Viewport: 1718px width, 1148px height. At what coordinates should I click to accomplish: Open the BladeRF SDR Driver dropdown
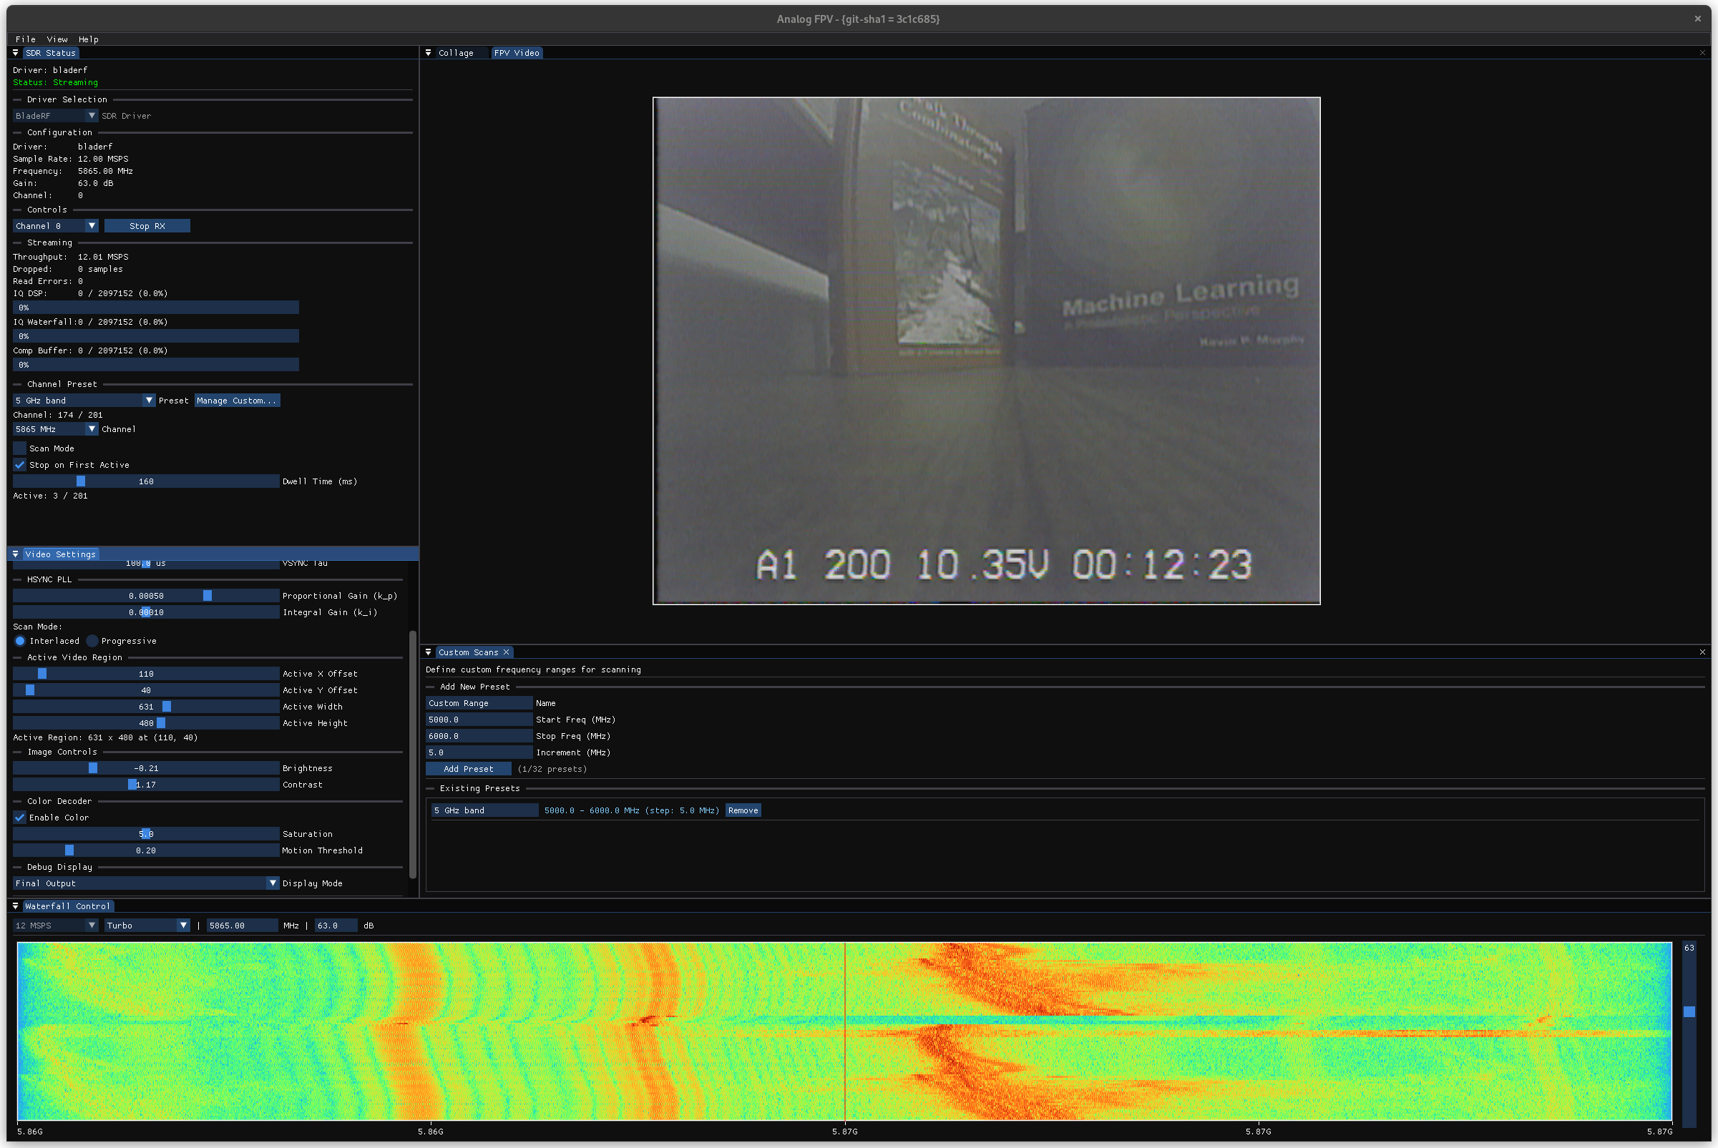pos(56,116)
